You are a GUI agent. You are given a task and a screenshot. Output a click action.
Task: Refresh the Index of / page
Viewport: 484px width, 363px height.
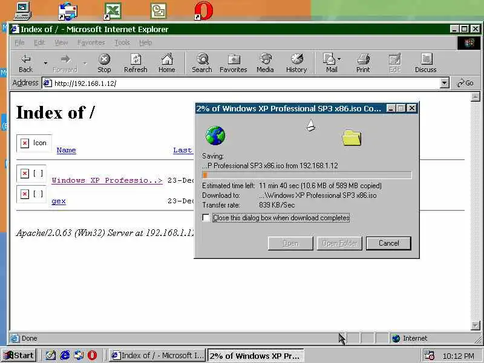136,63
